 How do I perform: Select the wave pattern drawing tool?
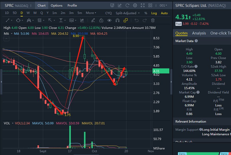point(29,20)
